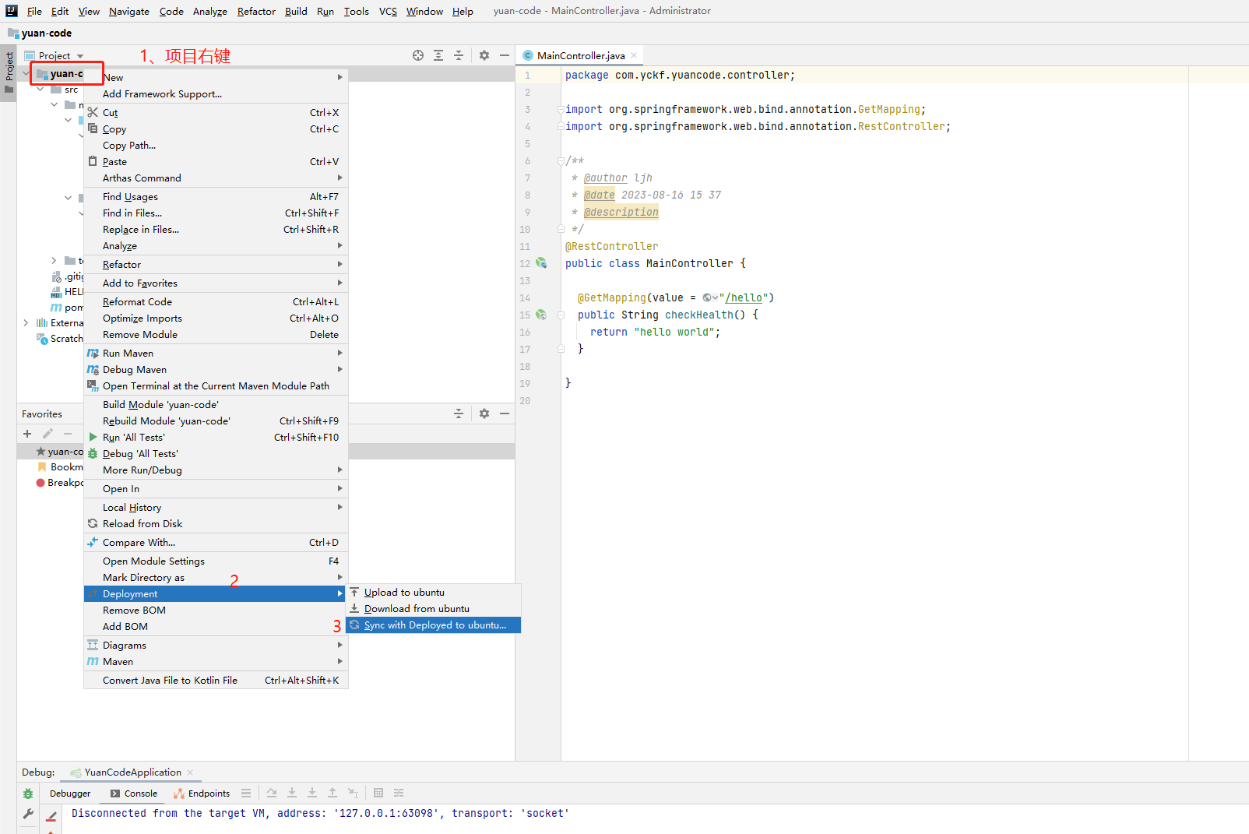
Task: Open Favorites panel gear options
Action: (x=484, y=413)
